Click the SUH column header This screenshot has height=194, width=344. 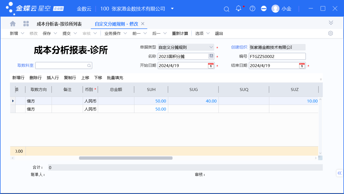click(x=151, y=90)
